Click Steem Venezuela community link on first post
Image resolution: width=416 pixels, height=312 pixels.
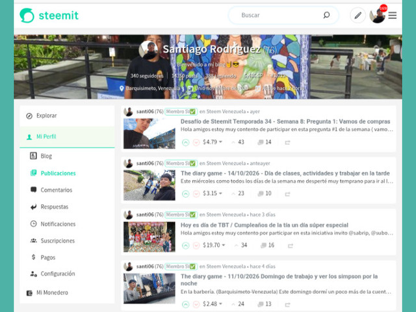coord(226,111)
